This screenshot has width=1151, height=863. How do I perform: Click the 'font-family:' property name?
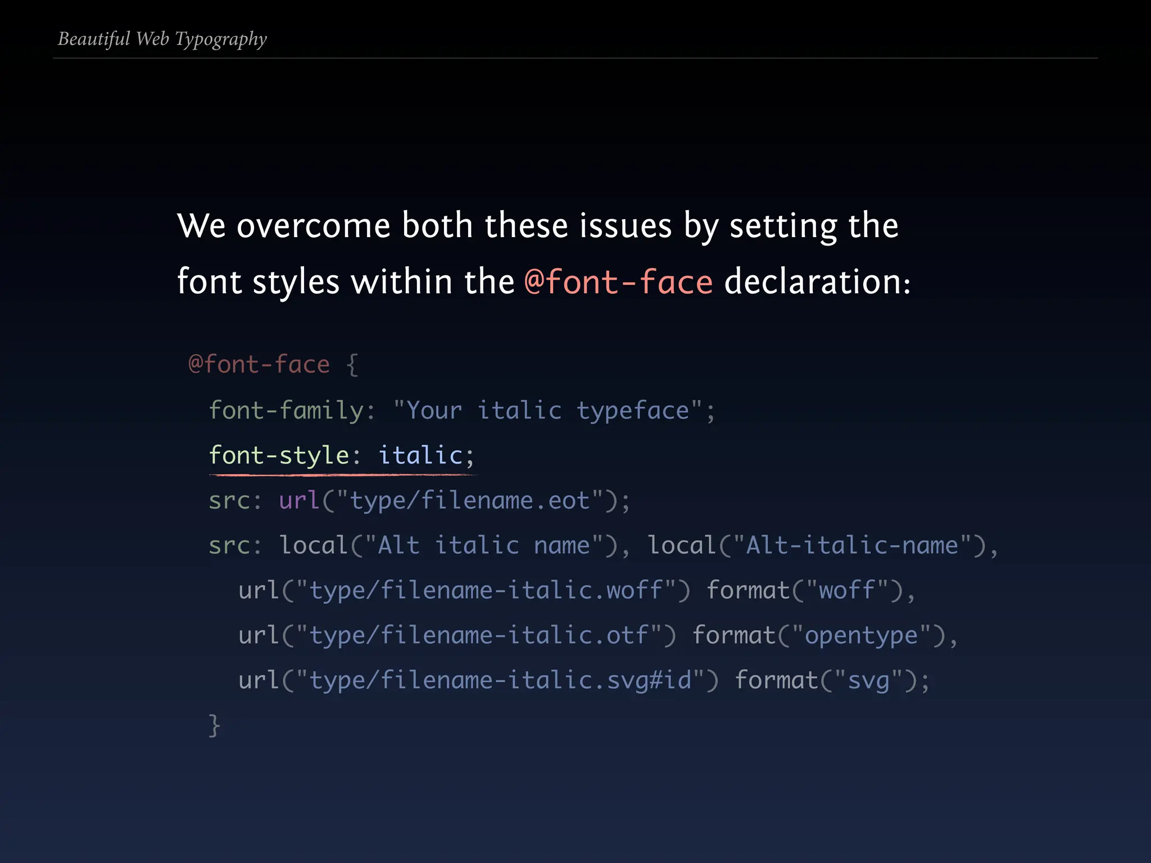coord(292,411)
